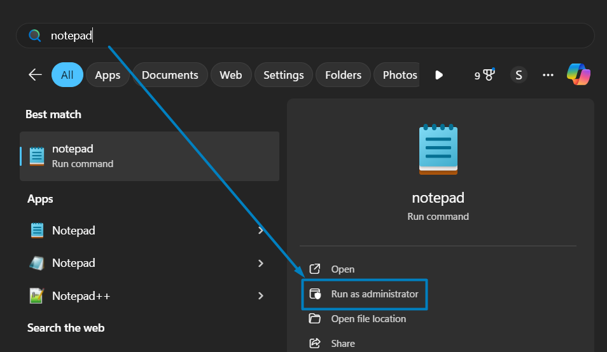Click the notepad title in preview pane
The width and height of the screenshot is (607, 352).
point(438,198)
